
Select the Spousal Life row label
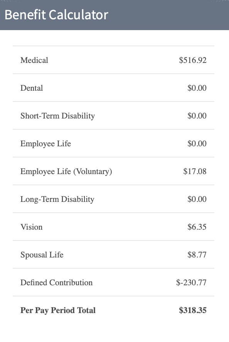pyautogui.click(x=42, y=255)
